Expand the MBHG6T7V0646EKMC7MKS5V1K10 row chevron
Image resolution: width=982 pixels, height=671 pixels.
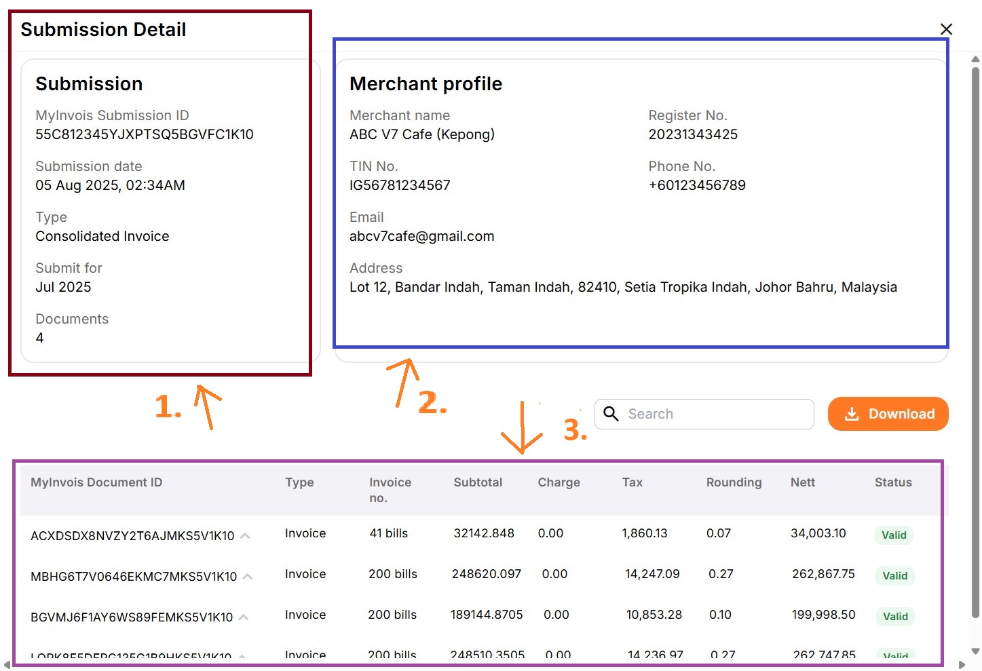pyautogui.click(x=248, y=577)
